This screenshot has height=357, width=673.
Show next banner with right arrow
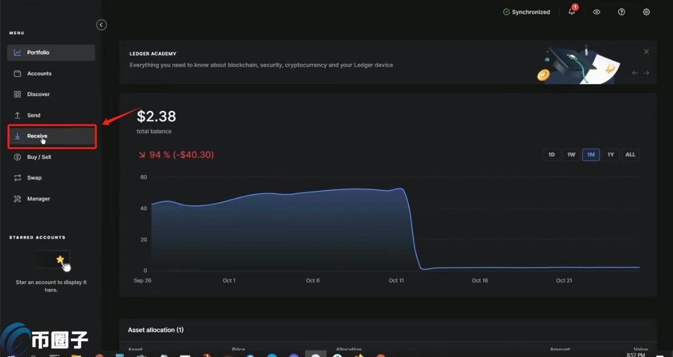click(x=646, y=73)
